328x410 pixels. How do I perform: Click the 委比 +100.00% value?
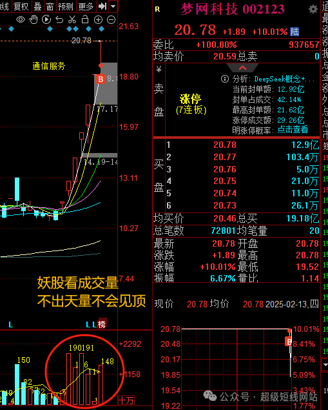coord(217,45)
